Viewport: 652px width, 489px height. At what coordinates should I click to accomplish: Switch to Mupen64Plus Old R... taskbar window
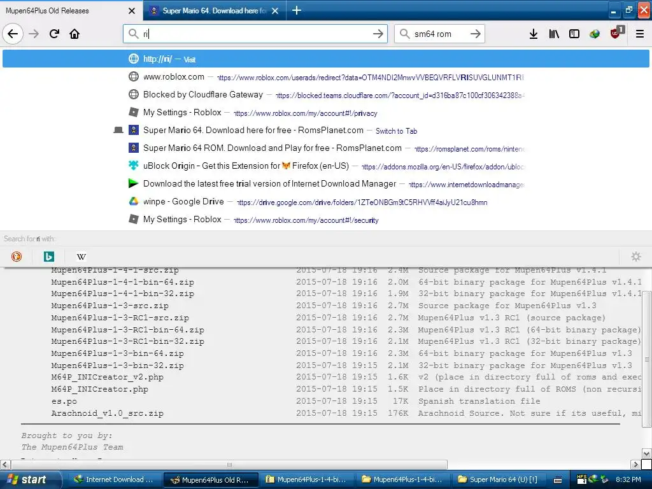point(211,479)
